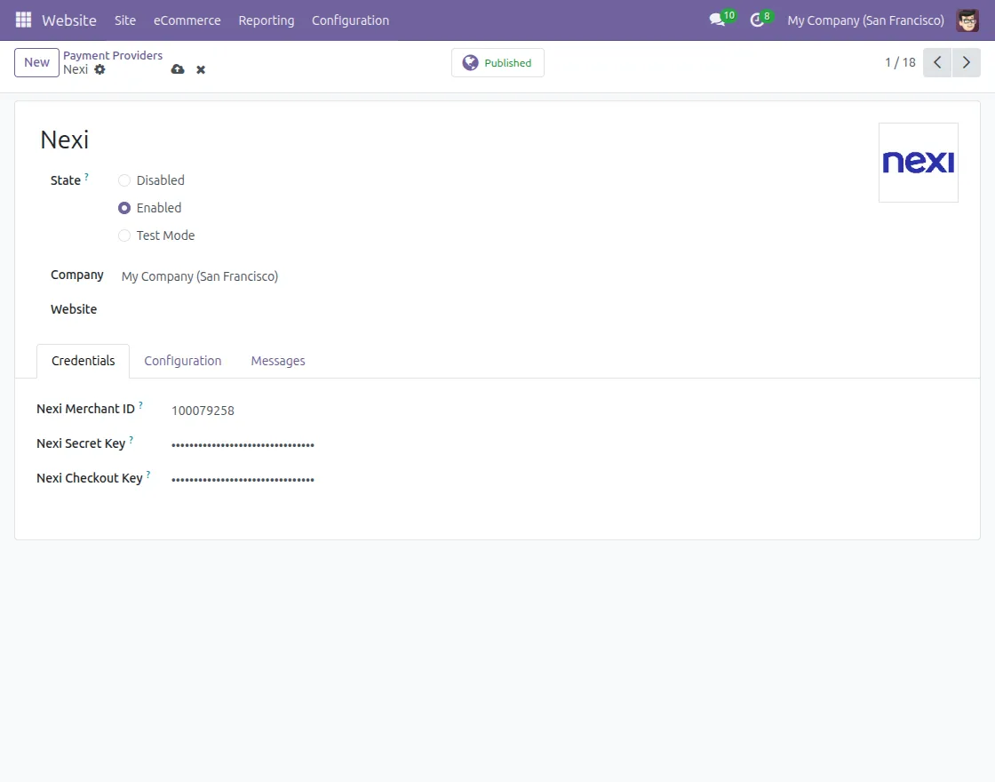Click the Website app title
Screen dimensions: 995x782
69,20
